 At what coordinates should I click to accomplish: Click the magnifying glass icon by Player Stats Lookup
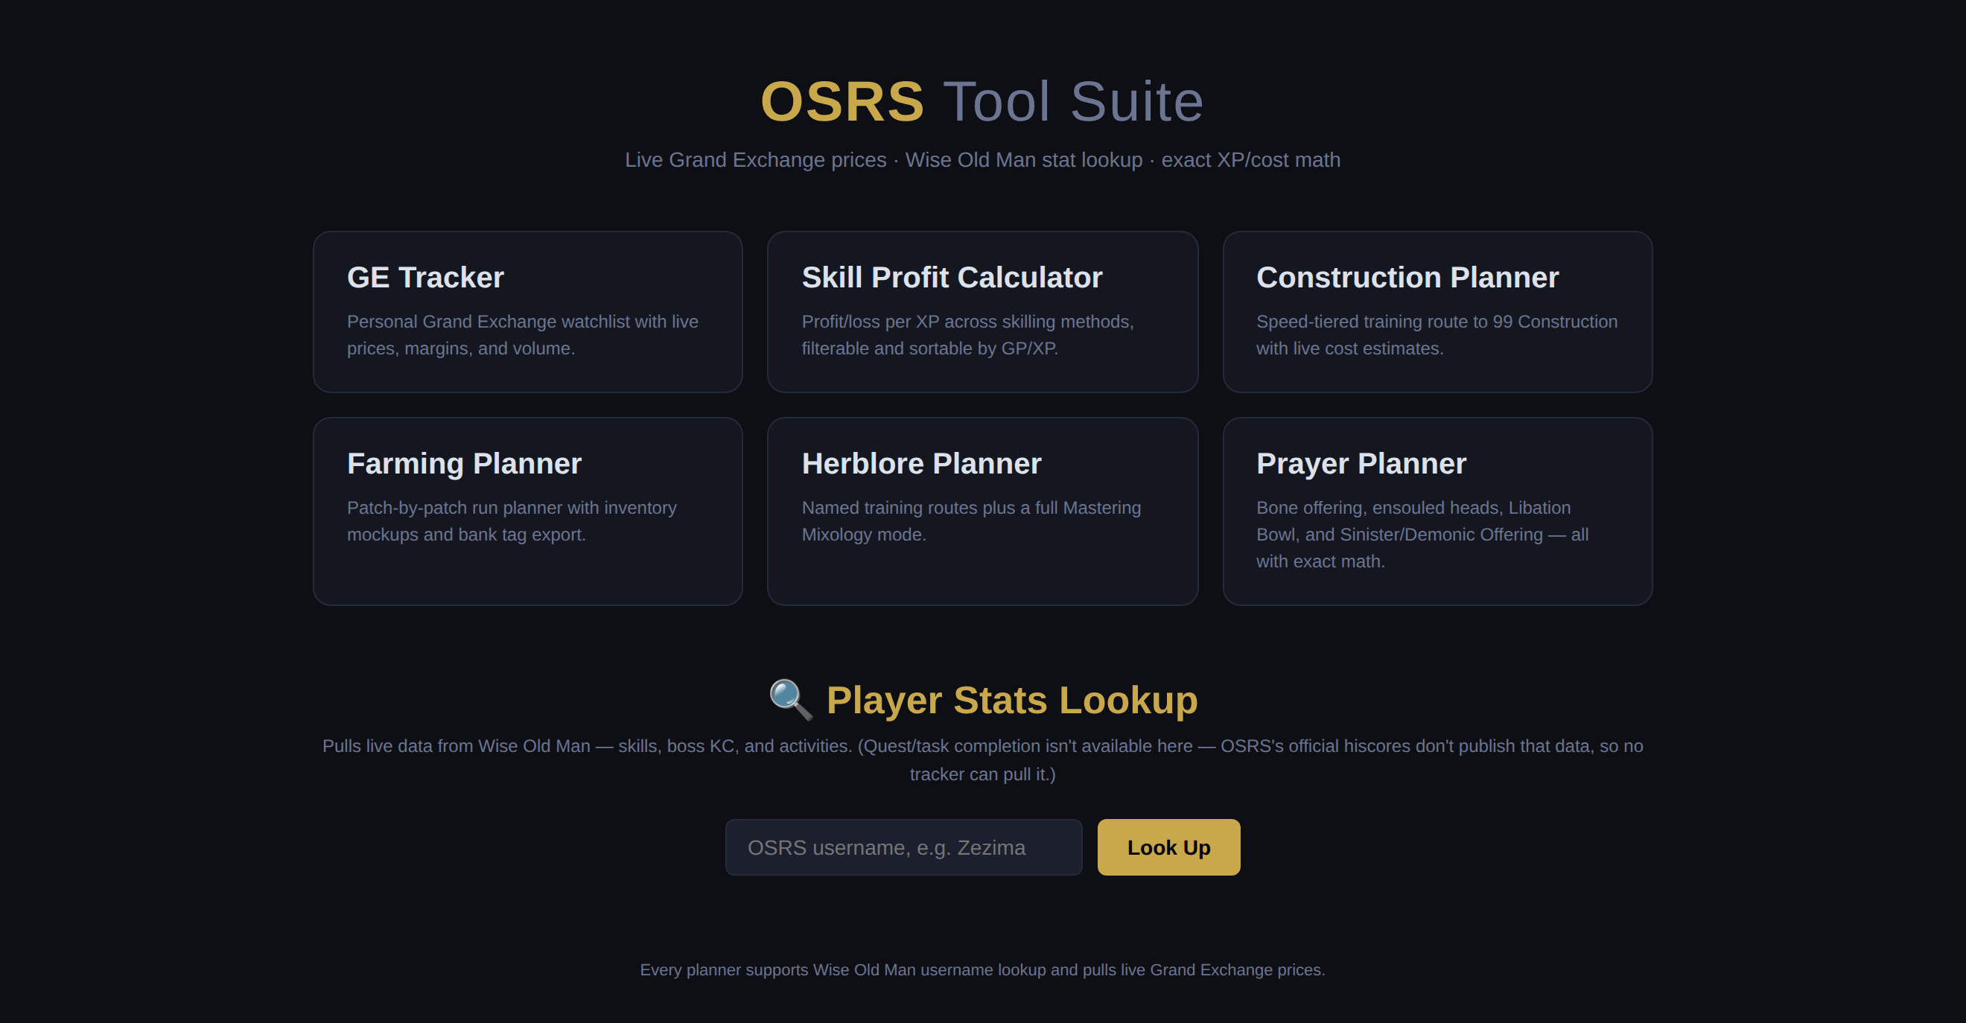791,700
